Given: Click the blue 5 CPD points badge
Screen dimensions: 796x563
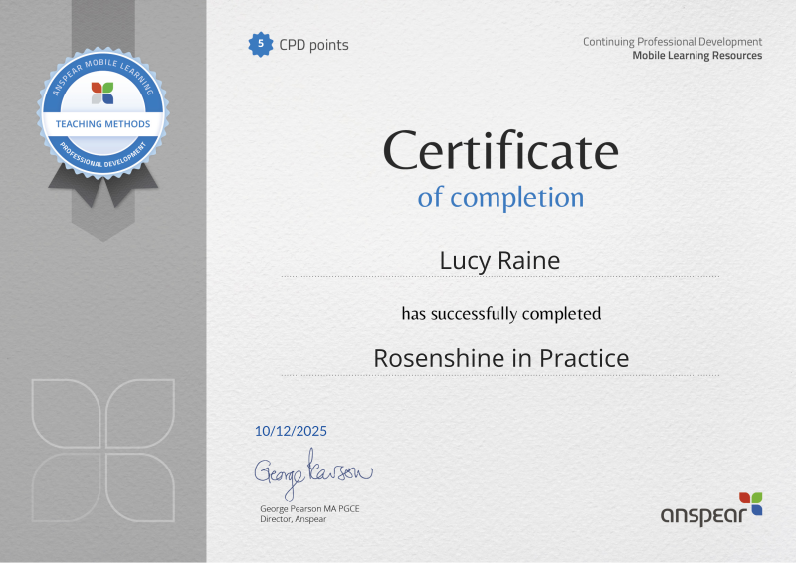Looking at the screenshot, I should (261, 44).
